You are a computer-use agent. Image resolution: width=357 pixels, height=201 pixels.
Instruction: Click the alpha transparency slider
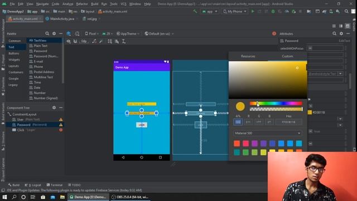point(276,109)
